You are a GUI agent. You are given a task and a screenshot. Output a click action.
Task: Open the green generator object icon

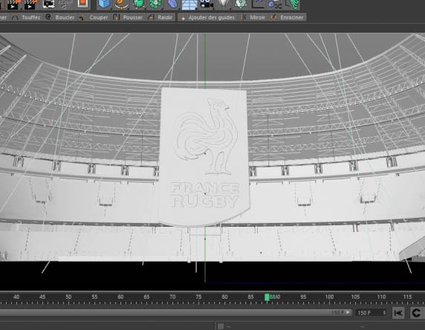coord(138,4)
